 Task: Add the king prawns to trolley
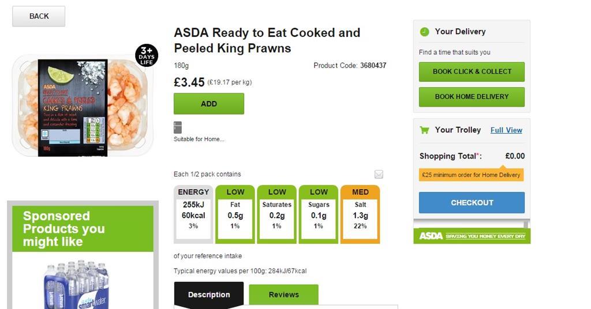208,104
